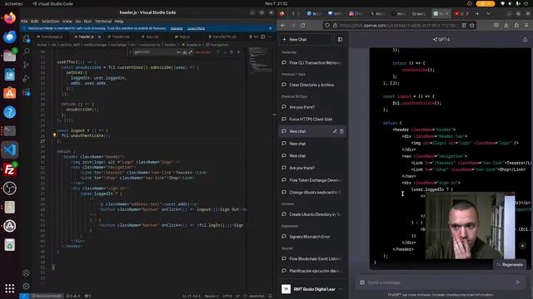This screenshot has height=299, width=533.
Task: Click the split editor icon in VS Code
Action: [x=263, y=37]
